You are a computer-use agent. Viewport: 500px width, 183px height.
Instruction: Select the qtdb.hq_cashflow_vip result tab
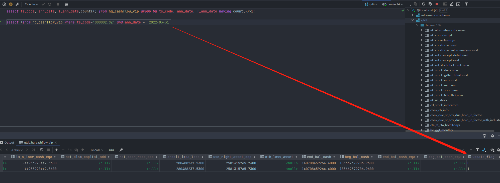[38, 143]
